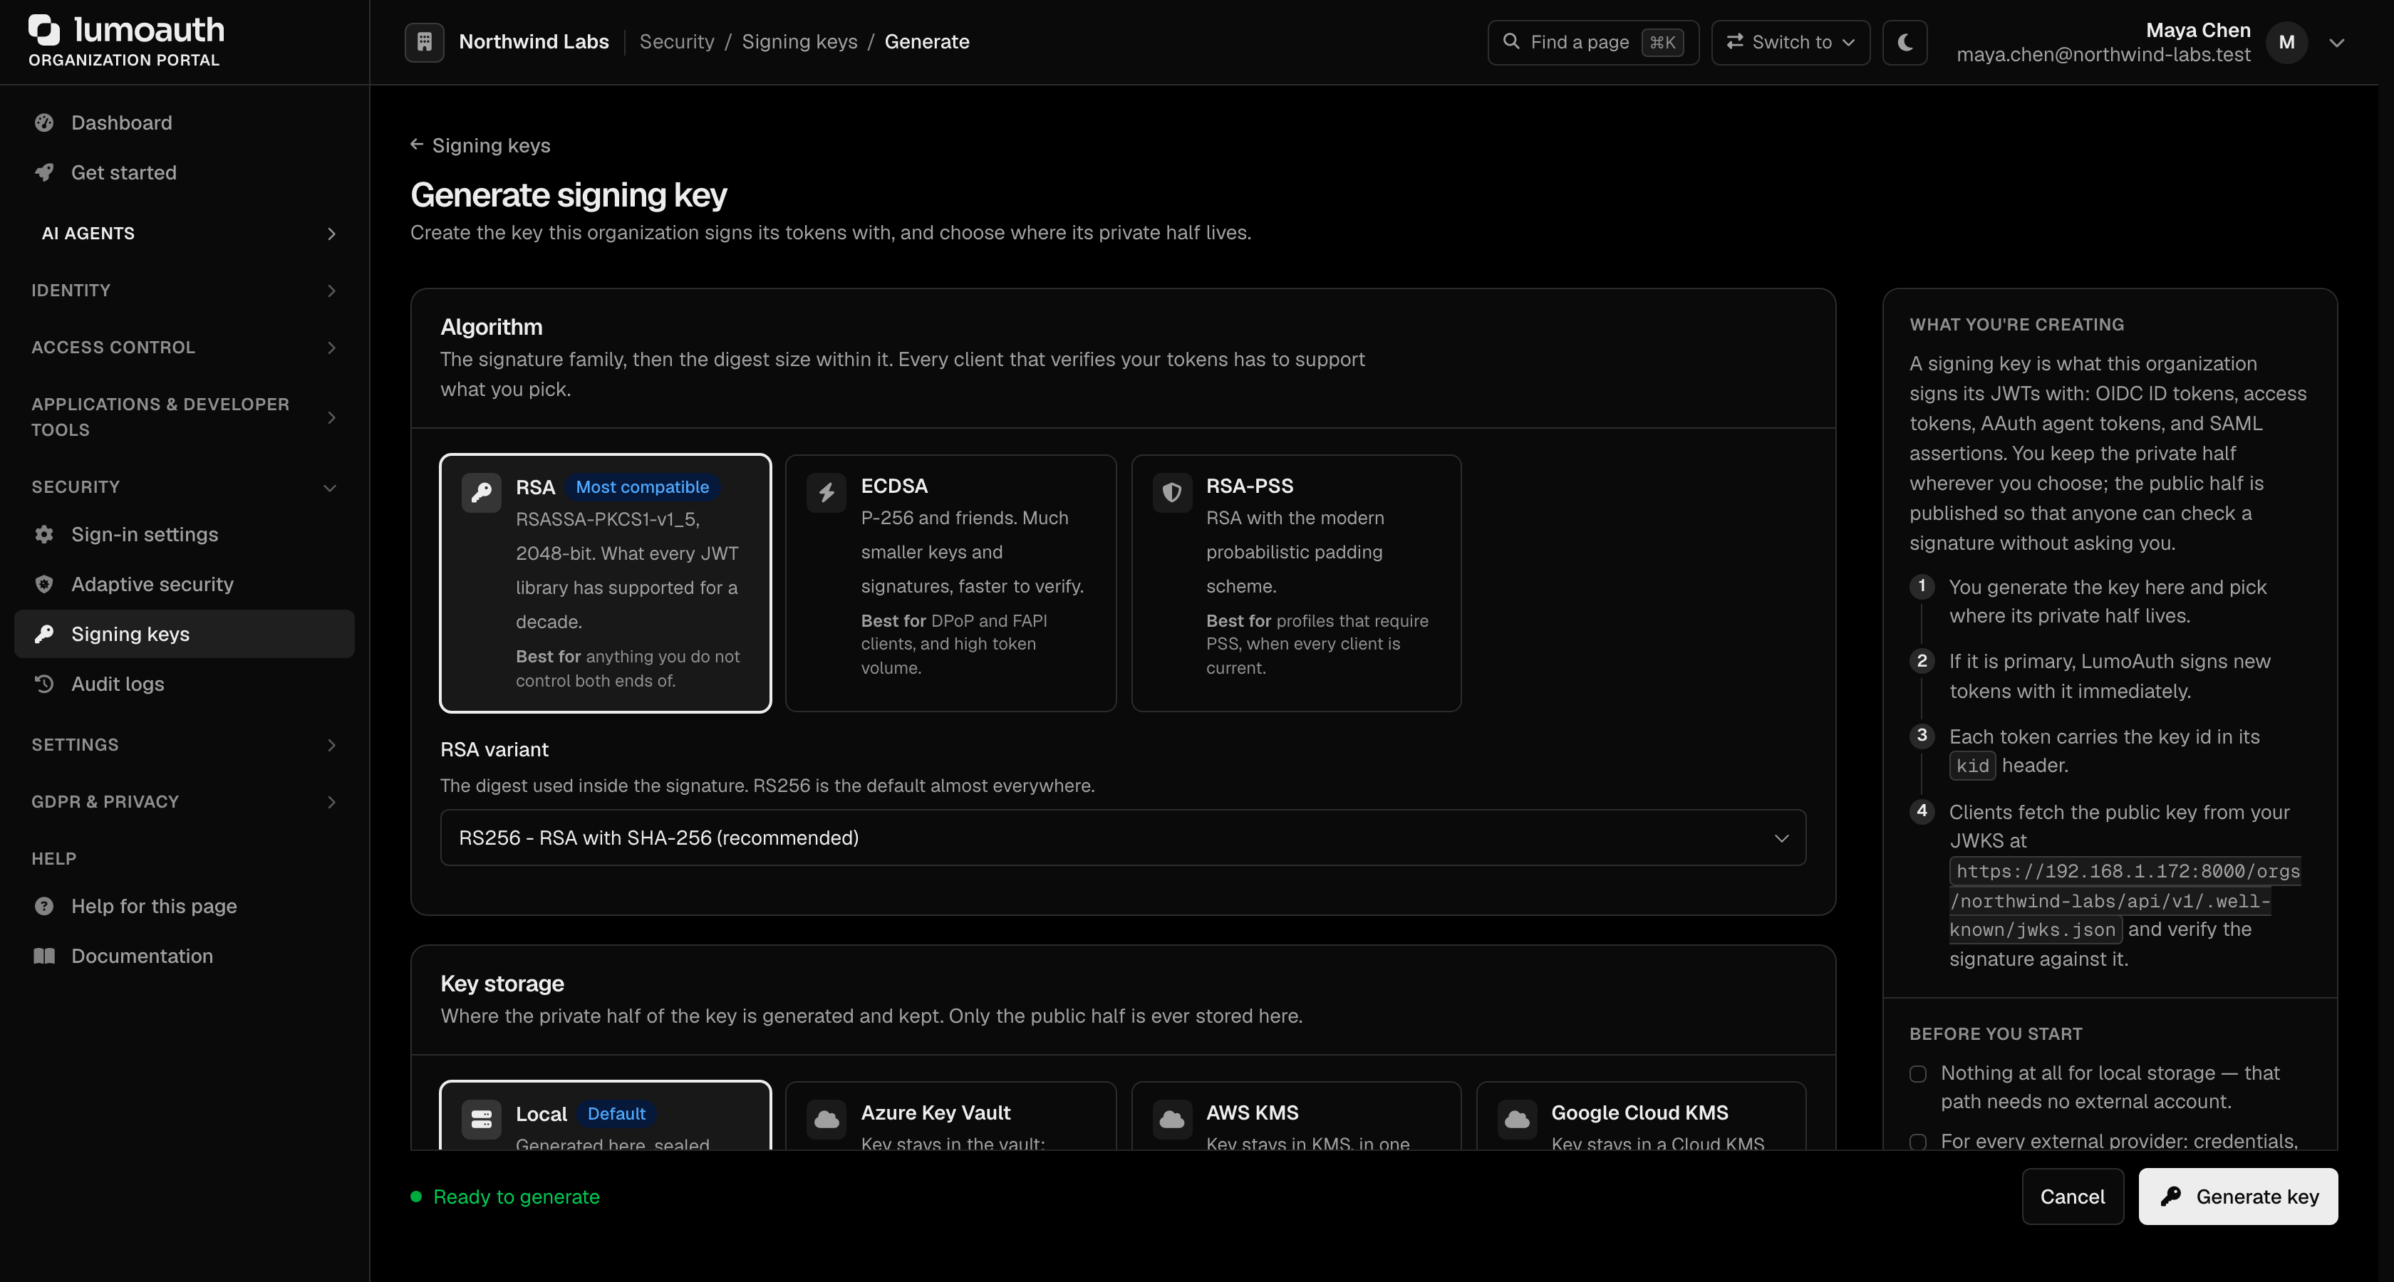Choose Local key storage option
Viewport: 2394px width, 1282px height.
(605, 1116)
